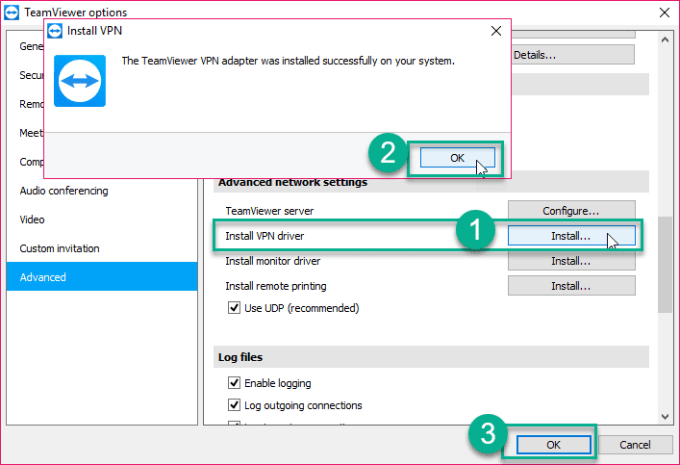
Task: Click Install for VPN driver
Action: [571, 236]
